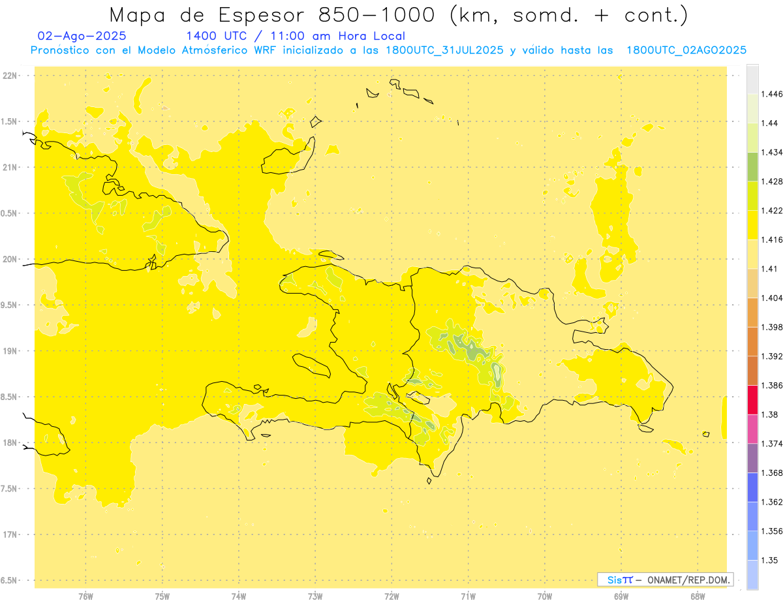The image size is (783, 605).
Task: Click the pink colorbar swatch between 1.374 and 1.38
Action: point(752,429)
